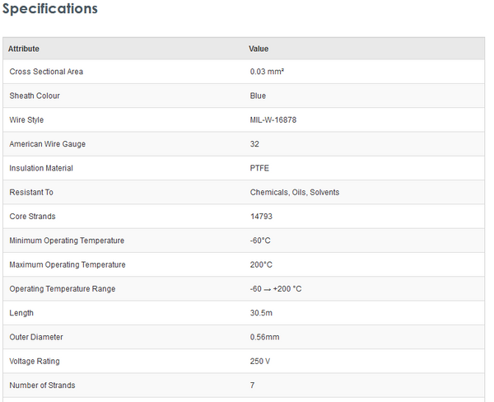The width and height of the screenshot is (494, 402).
Task: Select the Cross Sectional Area attribute label
Action: point(46,72)
